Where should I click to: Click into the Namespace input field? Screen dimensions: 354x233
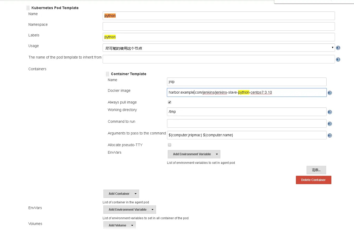219,26
